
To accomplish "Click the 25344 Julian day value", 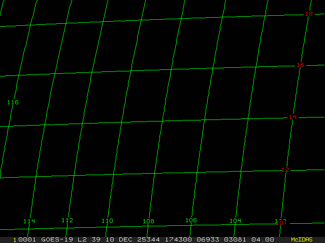I will (148, 239).
